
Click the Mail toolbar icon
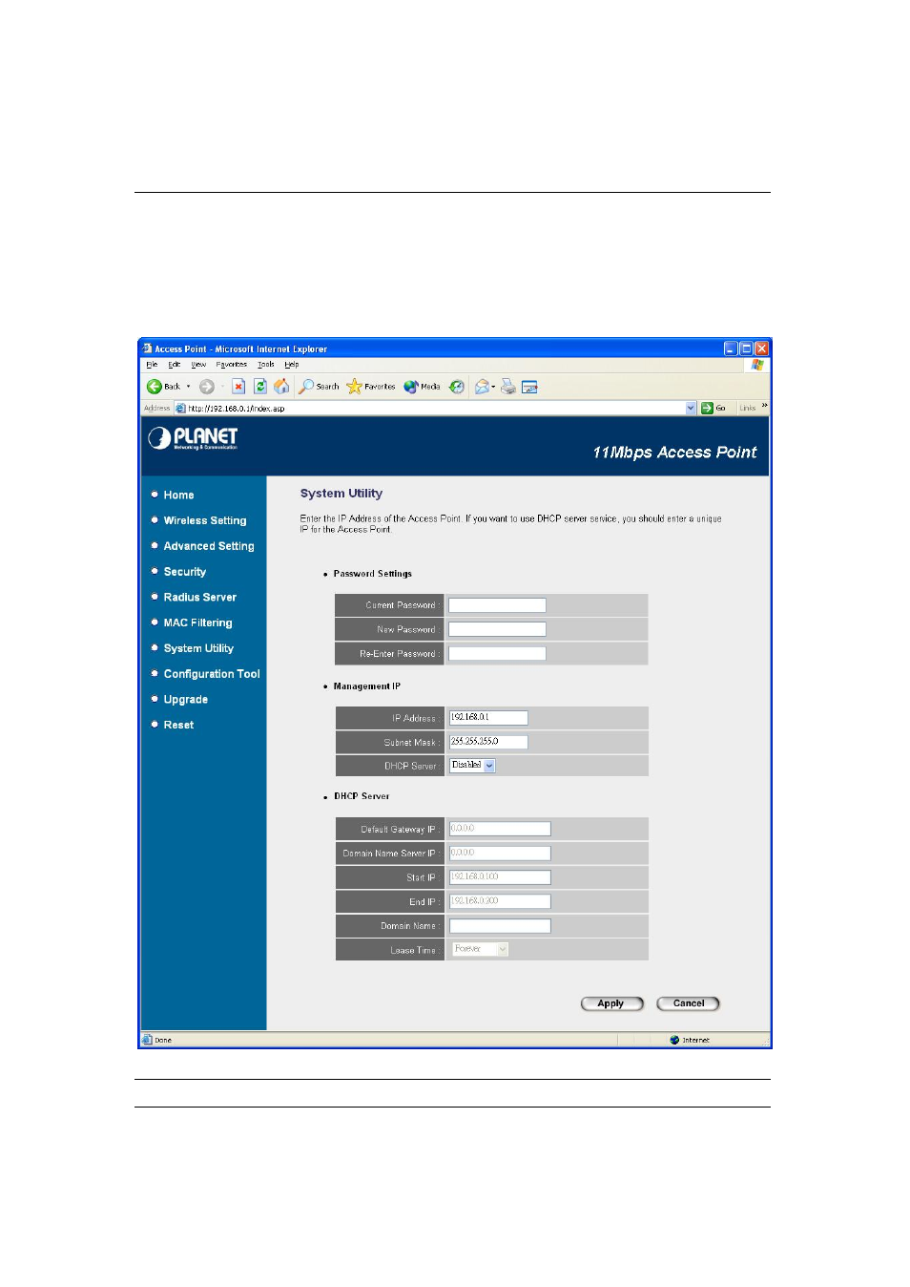(483, 387)
